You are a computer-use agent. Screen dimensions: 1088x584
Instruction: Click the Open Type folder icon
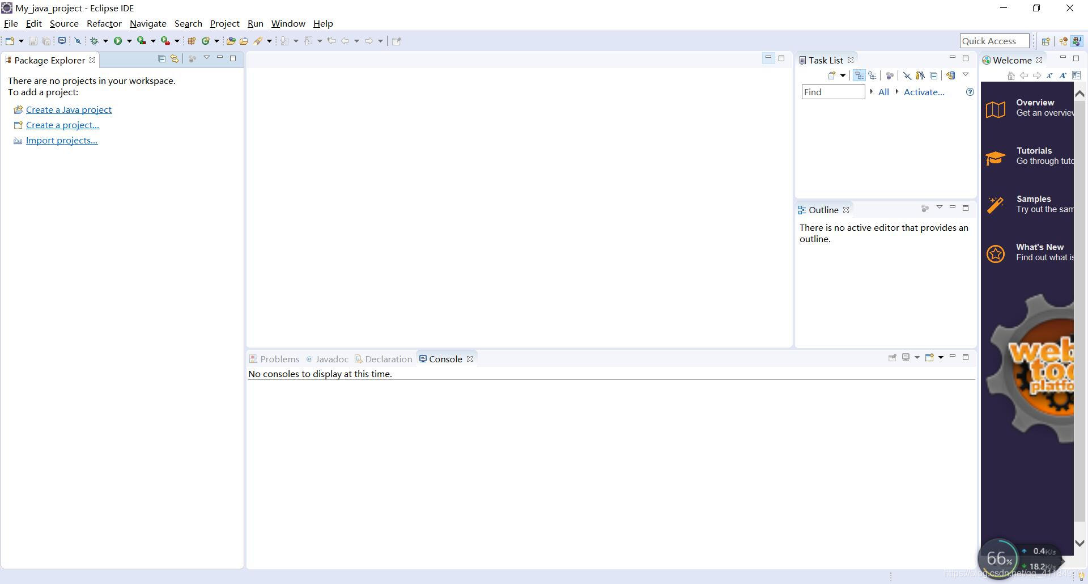(x=231, y=41)
